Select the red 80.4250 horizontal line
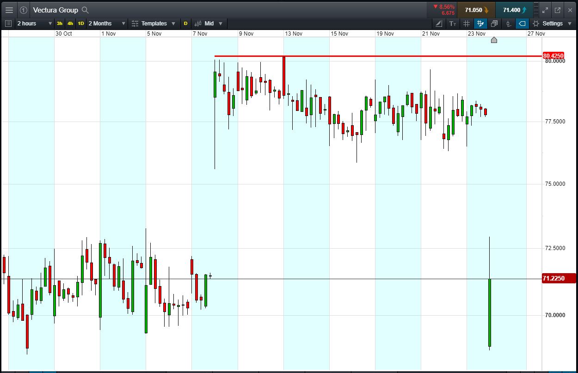Screen dimensions: 578x373 [x=370, y=56]
